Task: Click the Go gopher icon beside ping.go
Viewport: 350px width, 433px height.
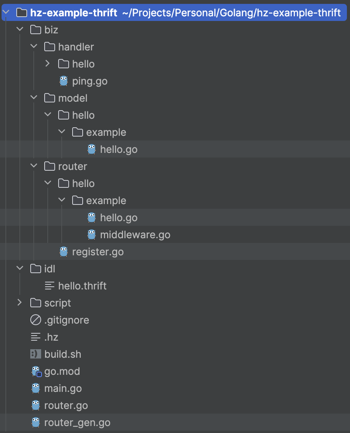Action: (x=64, y=81)
